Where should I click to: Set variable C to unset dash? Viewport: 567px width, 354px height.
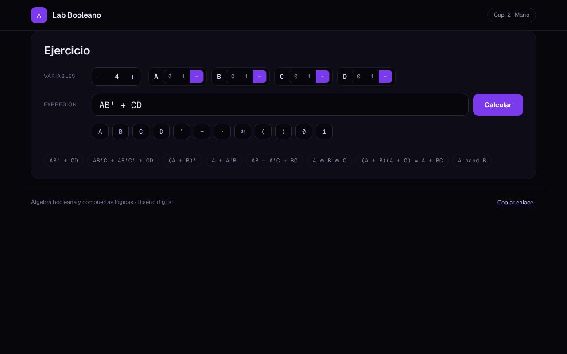322,77
